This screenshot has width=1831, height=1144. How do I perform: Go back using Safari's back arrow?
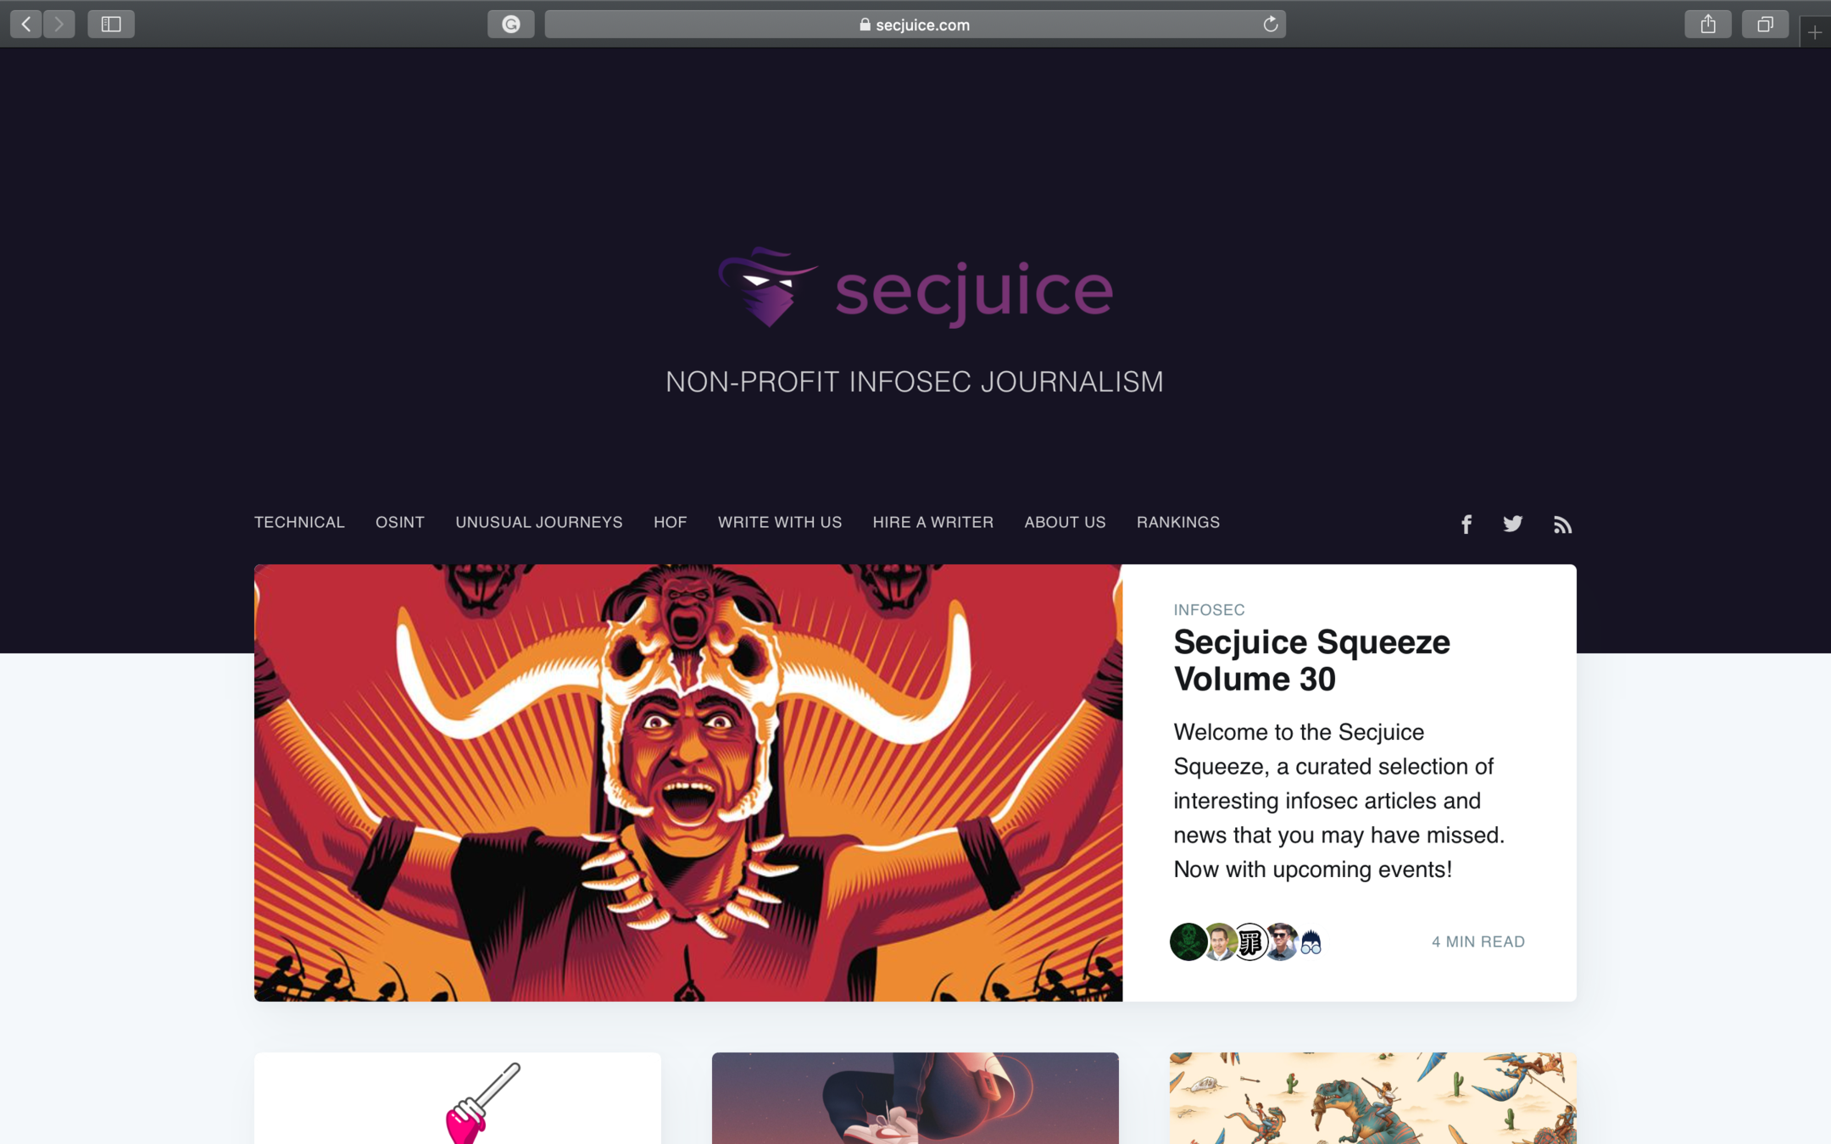pos(26,25)
